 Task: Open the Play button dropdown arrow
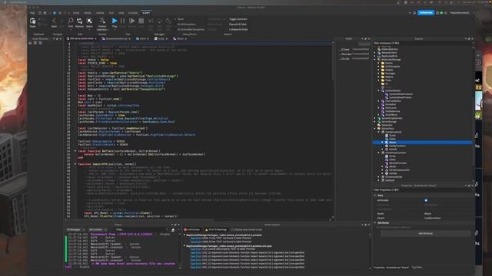click(x=115, y=29)
